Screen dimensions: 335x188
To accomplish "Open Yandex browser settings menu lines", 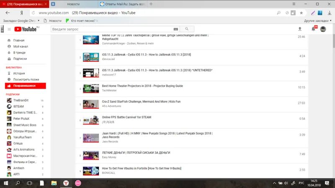I will [x=294, y=4].
